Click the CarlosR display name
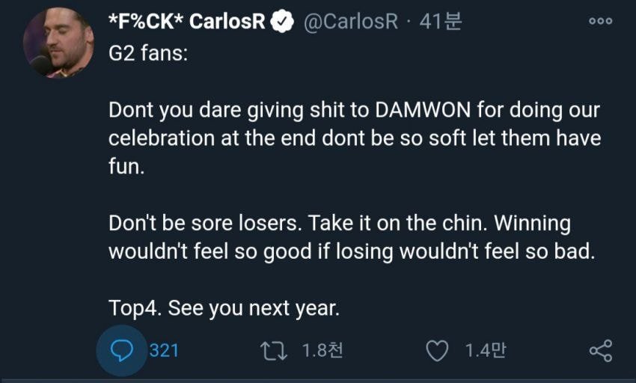 click(187, 22)
